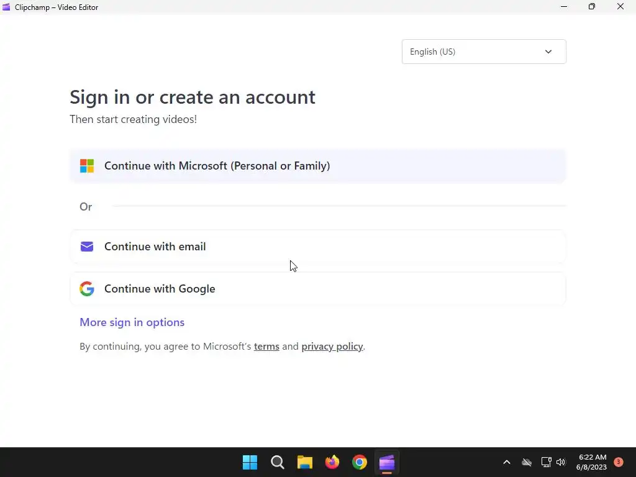This screenshot has width=636, height=477.
Task: Click Clipchamp logo in title bar
Action: [x=6, y=7]
